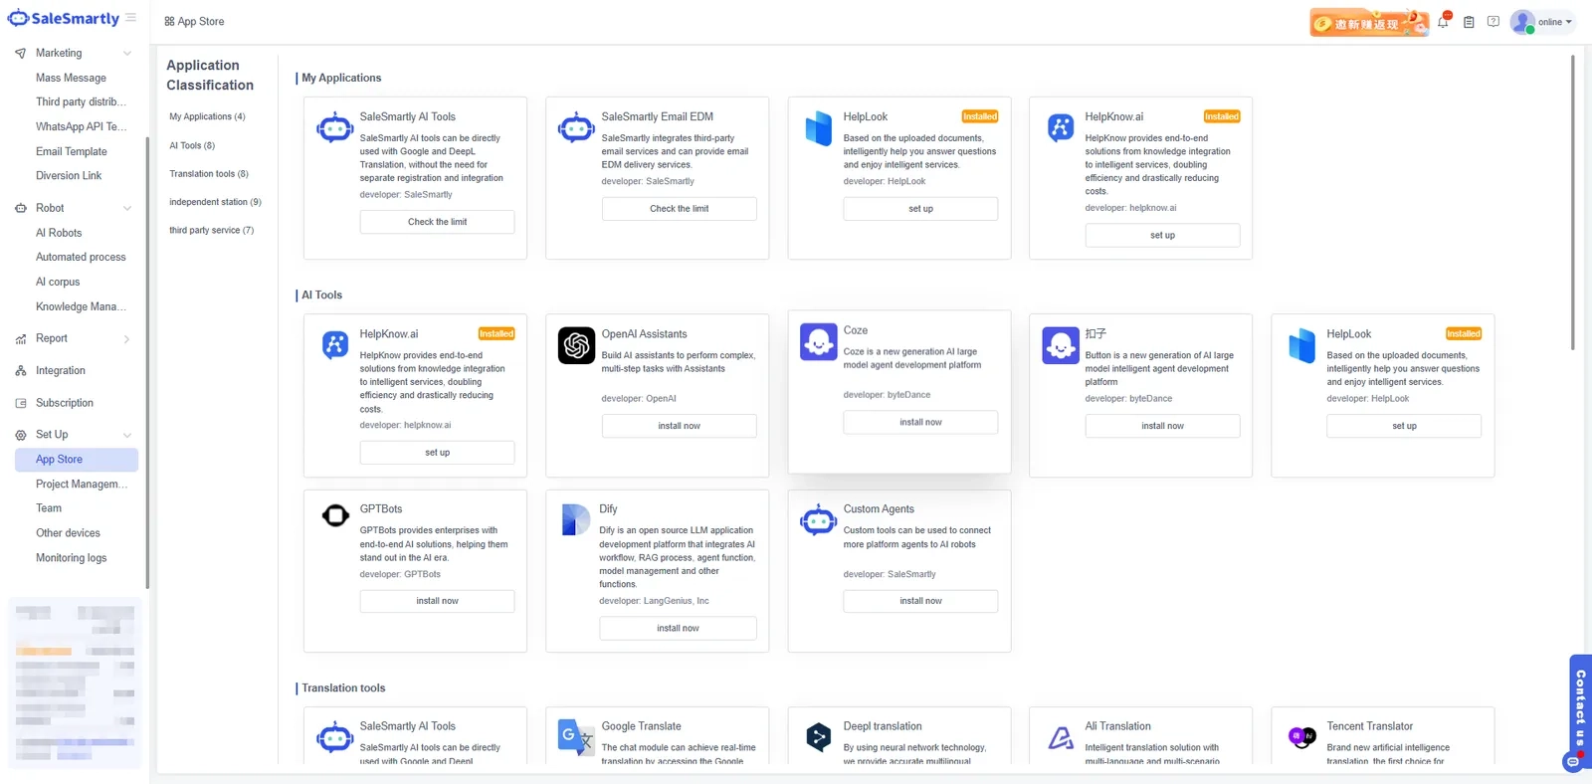Select App Store in sidebar
This screenshot has width=1592, height=784.
coord(77,460)
